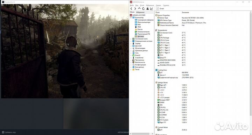Click the plus icon beside Добавить игру in Steam
Viewport: 252px width, 135px height.
(x=3, y=133)
